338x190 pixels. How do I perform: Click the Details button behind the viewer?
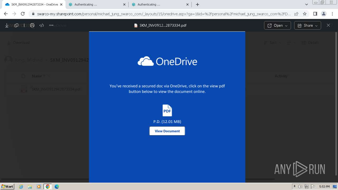(x=310, y=42)
